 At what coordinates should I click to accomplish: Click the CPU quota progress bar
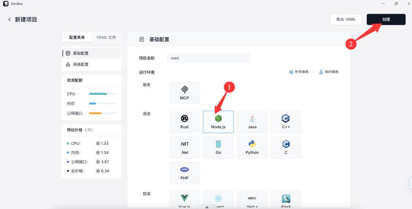pyautogui.click(x=103, y=94)
